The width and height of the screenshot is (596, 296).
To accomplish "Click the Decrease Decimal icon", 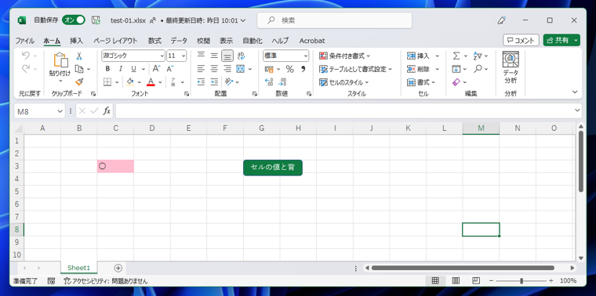I will point(282,81).
